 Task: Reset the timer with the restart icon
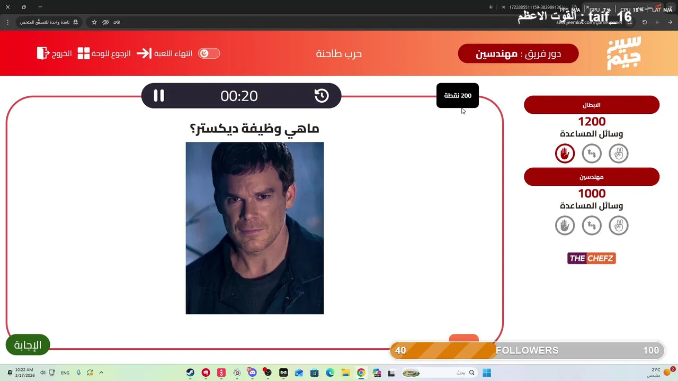point(322,96)
